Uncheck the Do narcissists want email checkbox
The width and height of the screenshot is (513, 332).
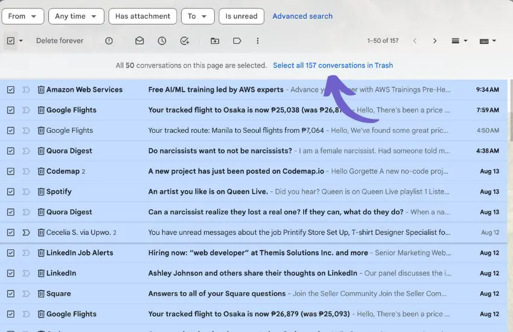pyautogui.click(x=10, y=151)
